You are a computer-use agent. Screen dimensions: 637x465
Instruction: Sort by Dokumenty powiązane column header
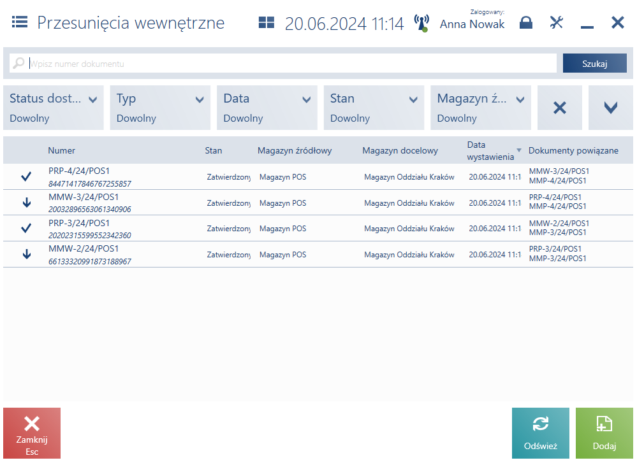pos(573,150)
